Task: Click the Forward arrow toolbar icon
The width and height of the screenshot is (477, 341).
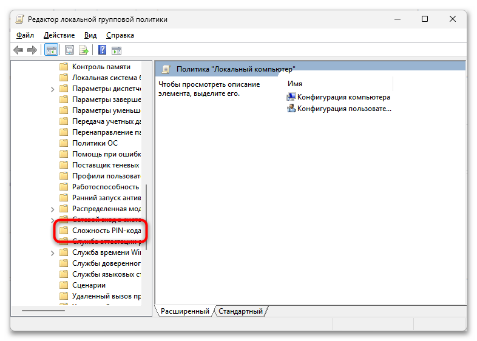Action: pos(32,50)
